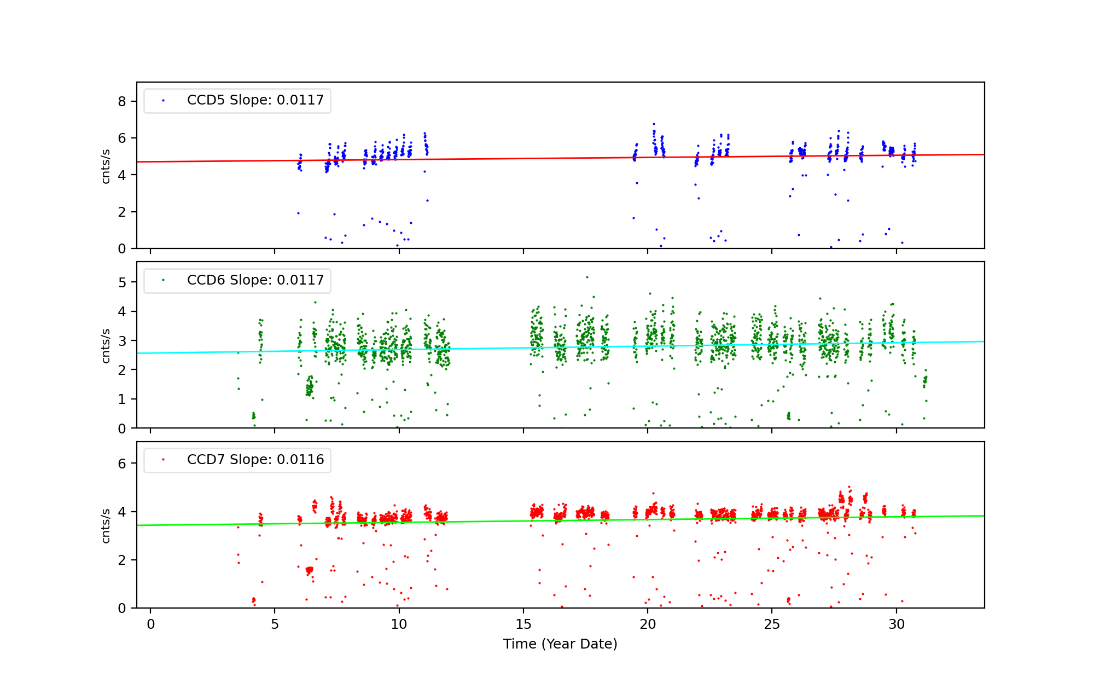Click the red marker in CCD7 legend
This screenshot has height=683, width=1094.
click(163, 460)
